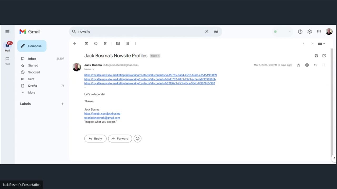Remove the Inbox label from email
337x189 pixels.
tap(158, 56)
